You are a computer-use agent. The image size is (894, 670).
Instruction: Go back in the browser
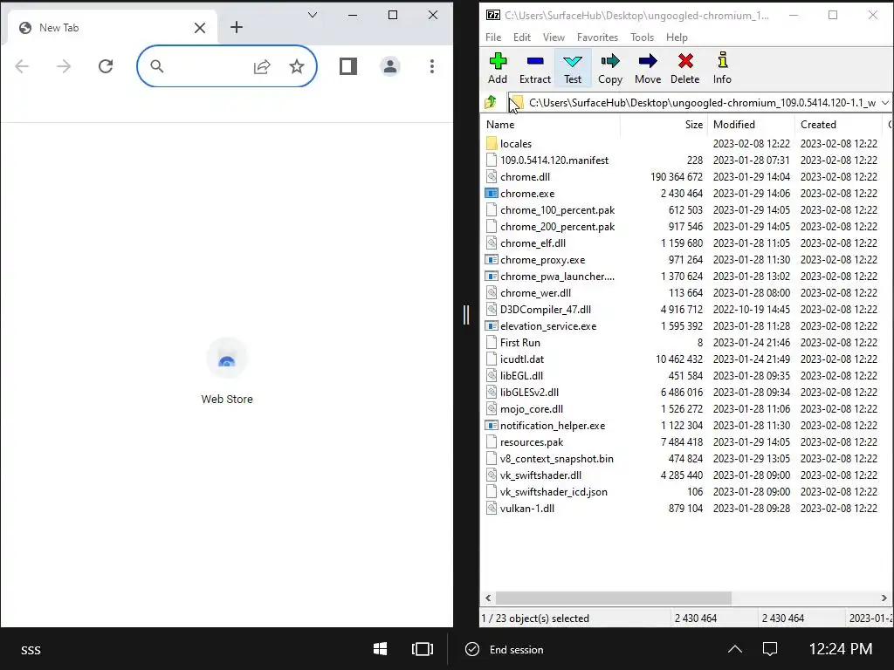pyautogui.click(x=22, y=66)
